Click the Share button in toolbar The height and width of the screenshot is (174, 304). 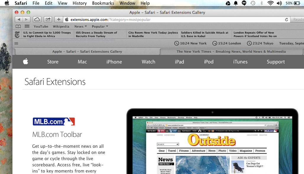(x=48, y=19)
